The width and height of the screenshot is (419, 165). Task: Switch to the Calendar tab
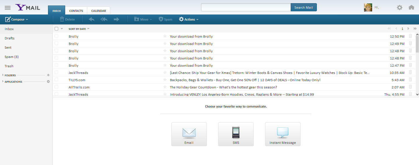pyautogui.click(x=99, y=11)
